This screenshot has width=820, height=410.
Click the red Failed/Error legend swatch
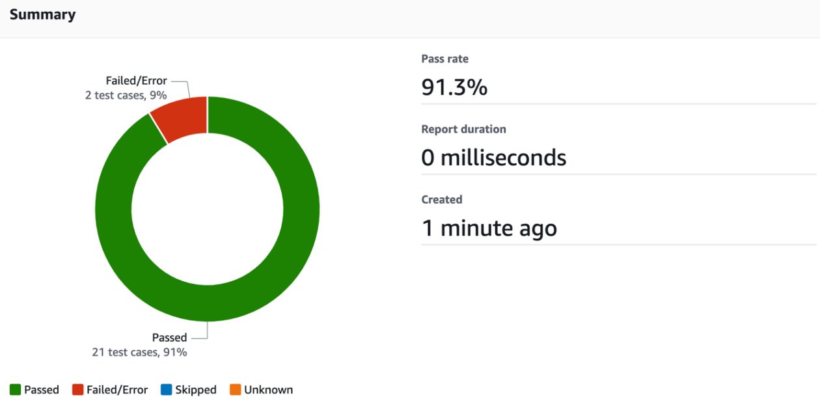(x=77, y=390)
